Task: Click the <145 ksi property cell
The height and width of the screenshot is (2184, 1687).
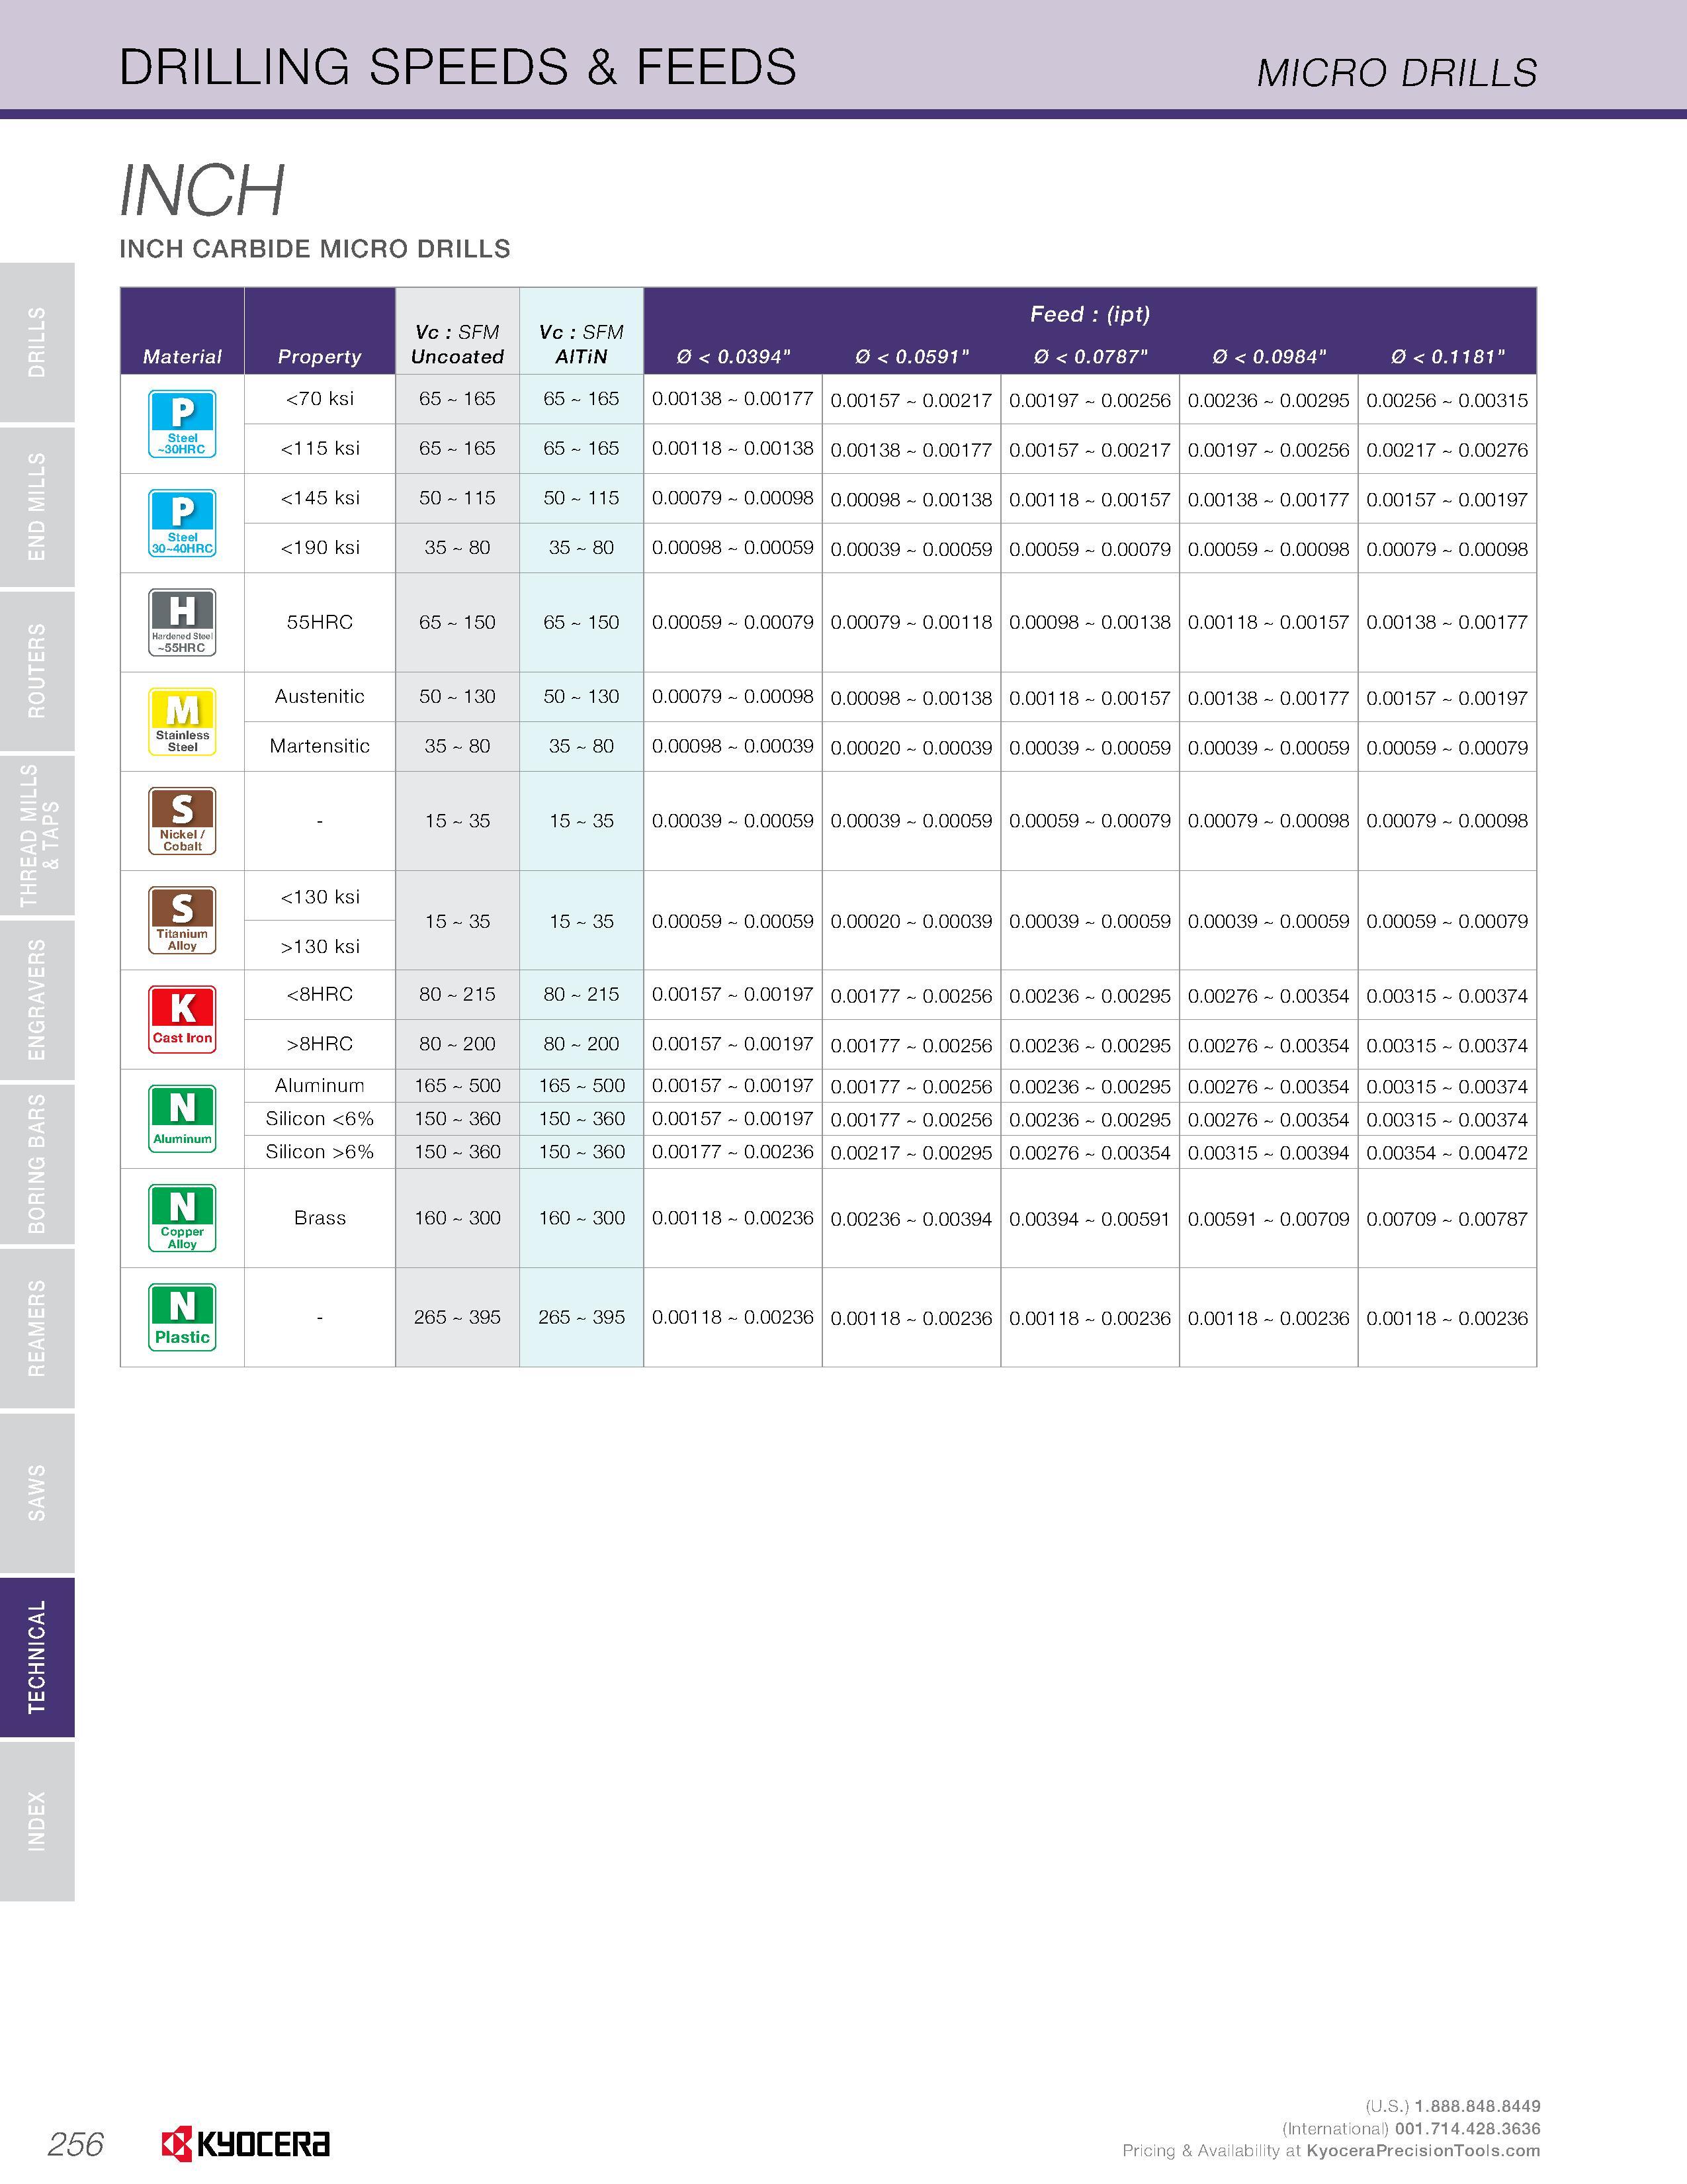Action: tap(320, 498)
